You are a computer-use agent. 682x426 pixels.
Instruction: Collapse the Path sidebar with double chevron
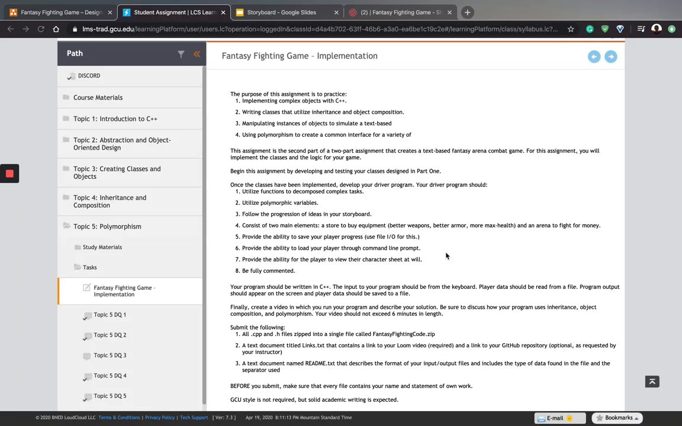click(x=197, y=54)
